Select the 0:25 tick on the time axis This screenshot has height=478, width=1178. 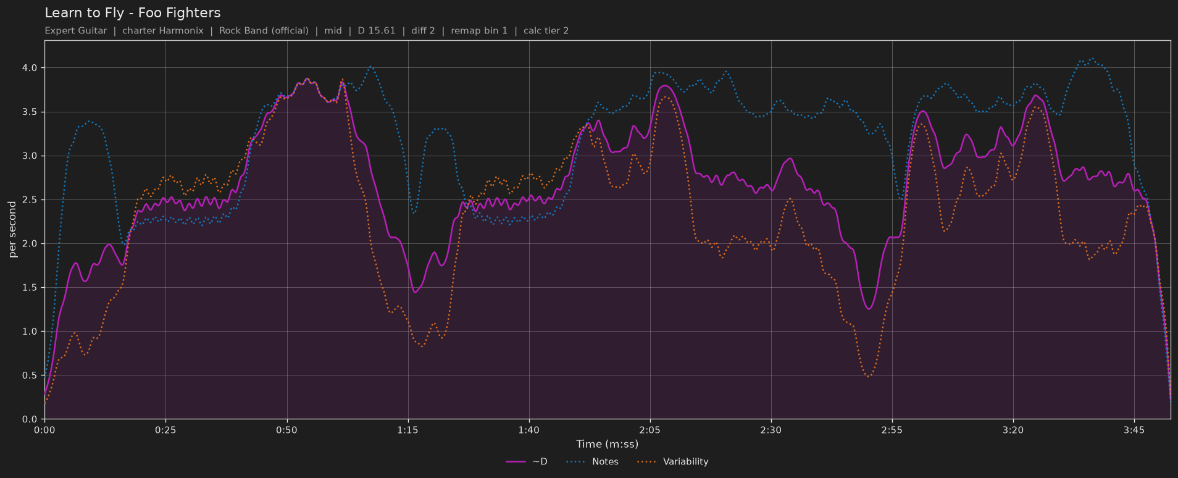tap(165, 430)
